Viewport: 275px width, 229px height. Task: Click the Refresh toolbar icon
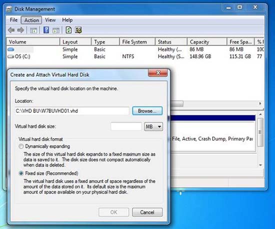point(68,30)
